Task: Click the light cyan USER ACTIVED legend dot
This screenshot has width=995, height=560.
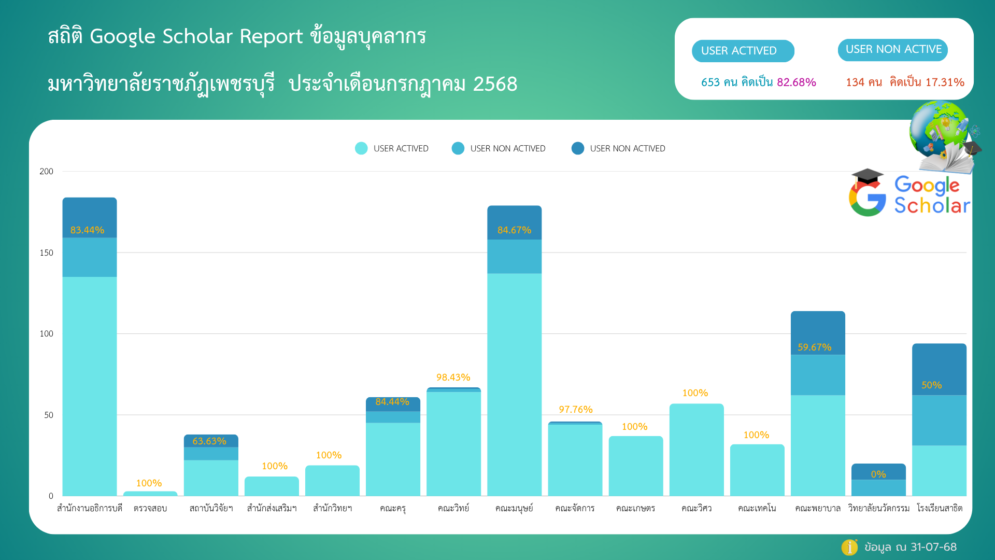Action: click(x=361, y=148)
